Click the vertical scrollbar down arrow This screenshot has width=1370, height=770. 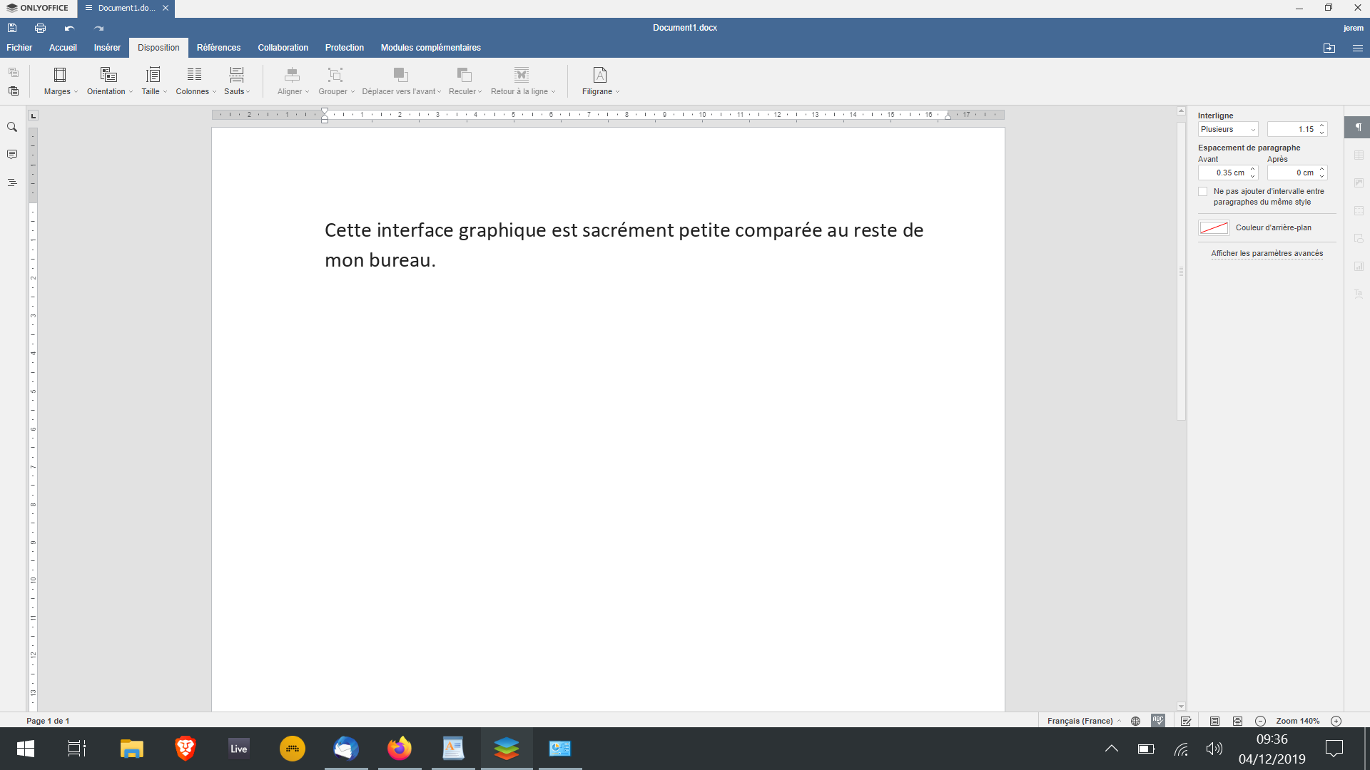[x=1182, y=707]
